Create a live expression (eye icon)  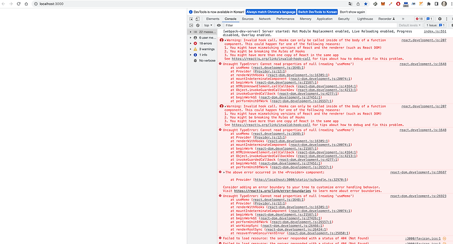point(219,25)
